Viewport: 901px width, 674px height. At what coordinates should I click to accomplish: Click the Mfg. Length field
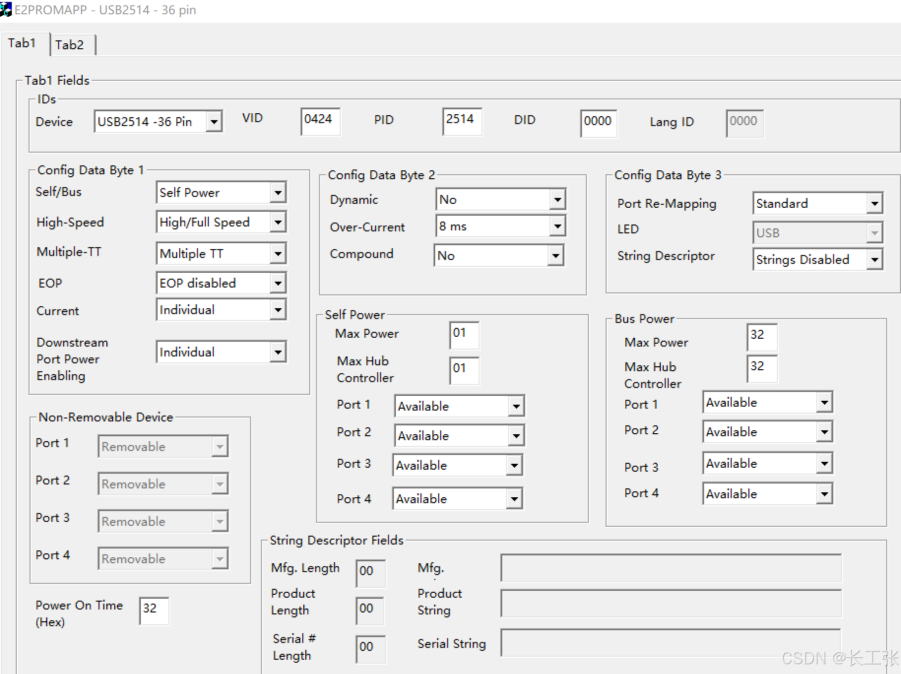(371, 574)
